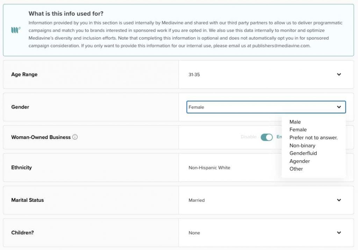Click the chevron on the Age Range dropdown
Screen dimensions: 358x250
click(338, 74)
